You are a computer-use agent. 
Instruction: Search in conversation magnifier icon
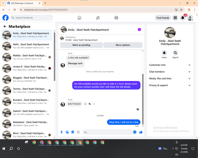click(175, 53)
